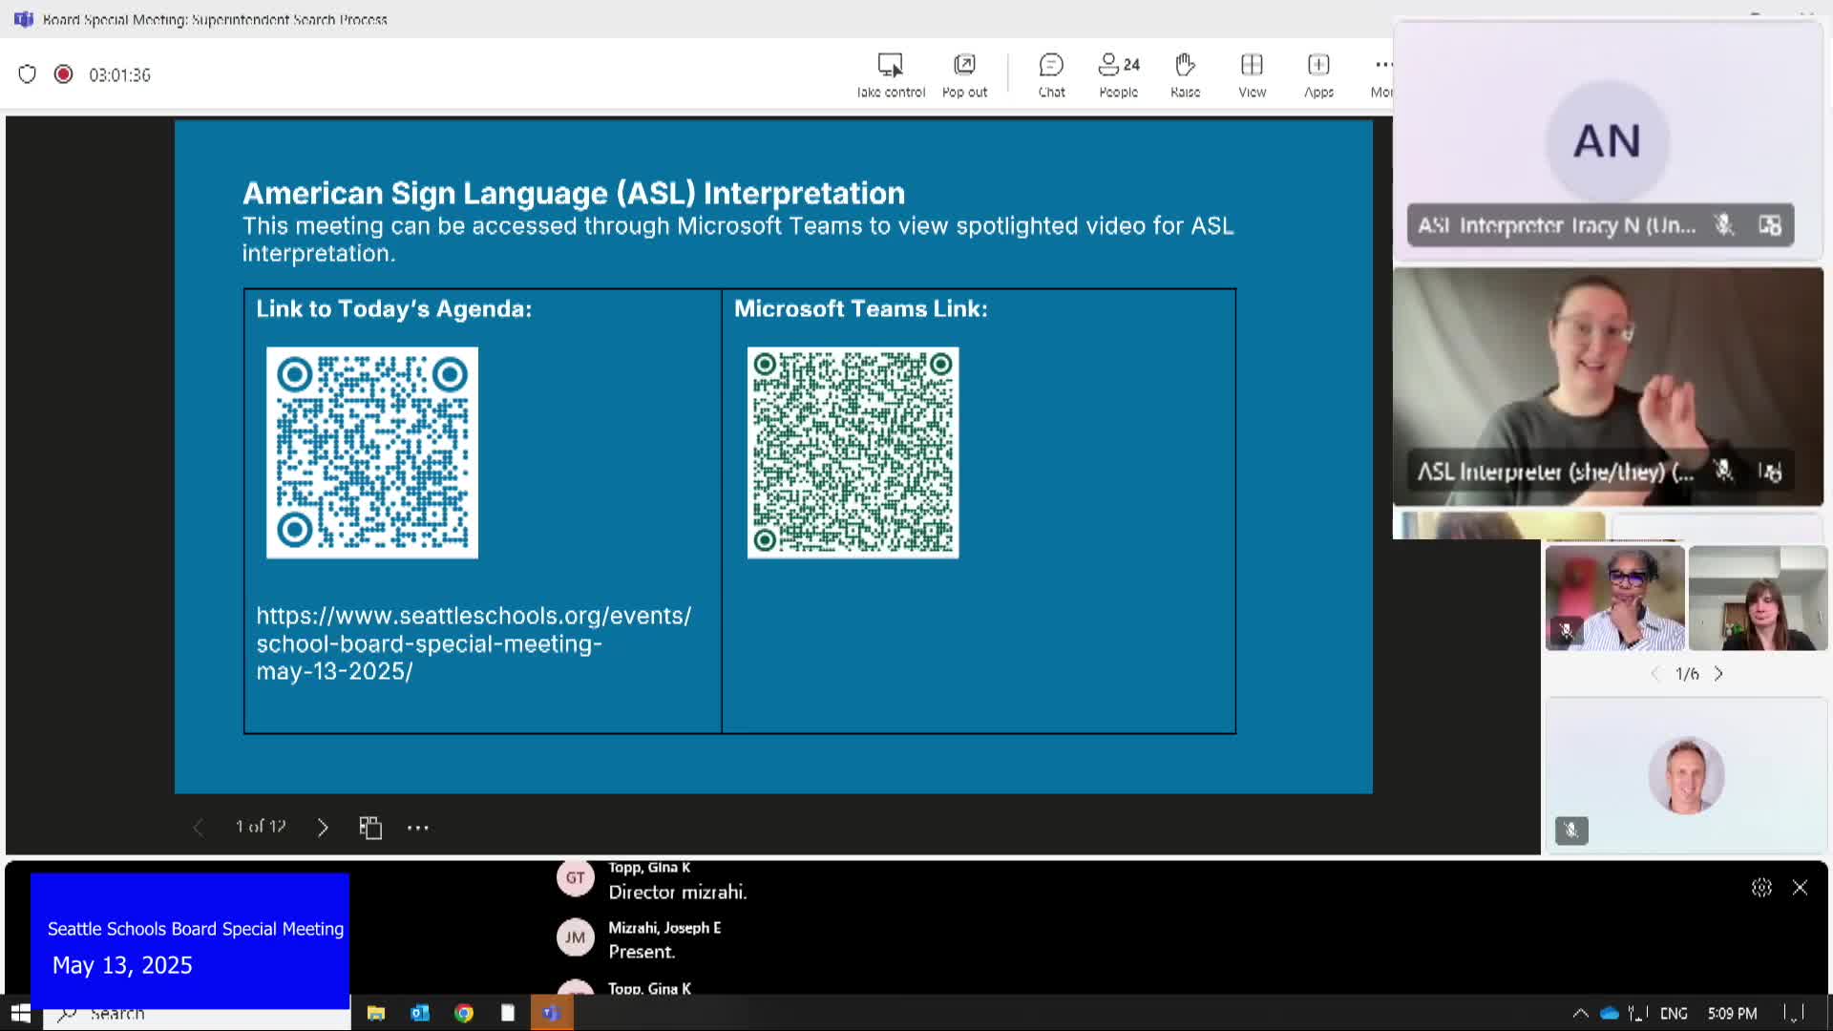The width and height of the screenshot is (1833, 1031).
Task: Click the recording indicator icon
Action: click(63, 74)
